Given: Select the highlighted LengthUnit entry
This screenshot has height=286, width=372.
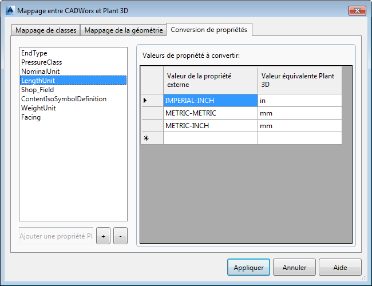Looking at the screenshot, I should coord(73,81).
